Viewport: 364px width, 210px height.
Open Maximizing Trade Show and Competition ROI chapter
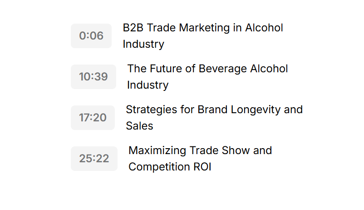(200, 159)
